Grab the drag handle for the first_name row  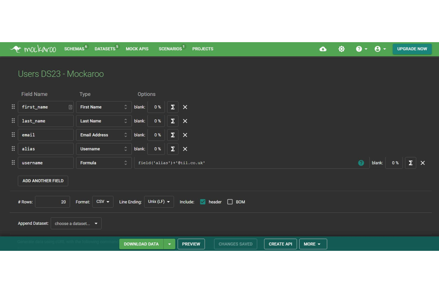click(x=13, y=107)
